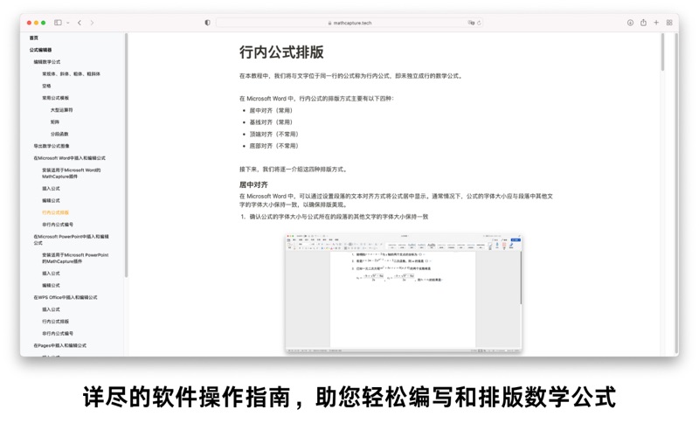Click the 底部对齐（不常用）bullet item

[273, 146]
